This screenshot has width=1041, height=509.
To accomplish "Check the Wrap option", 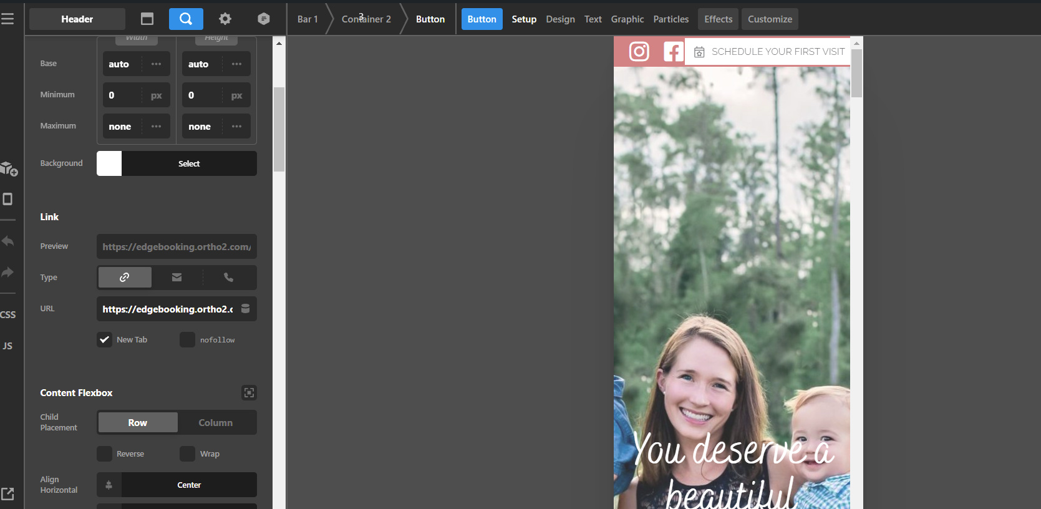I will click(187, 454).
